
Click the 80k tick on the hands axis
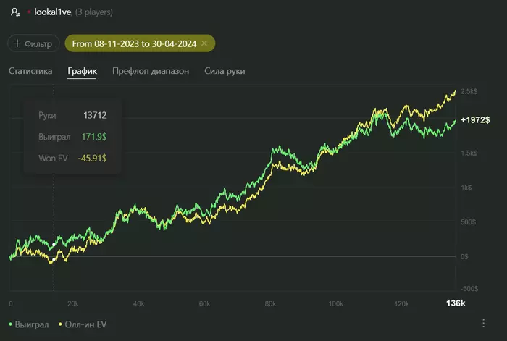(270, 303)
